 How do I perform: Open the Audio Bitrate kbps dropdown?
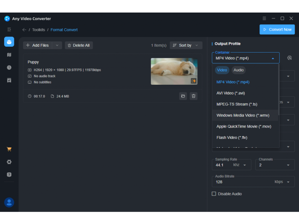point(288,182)
